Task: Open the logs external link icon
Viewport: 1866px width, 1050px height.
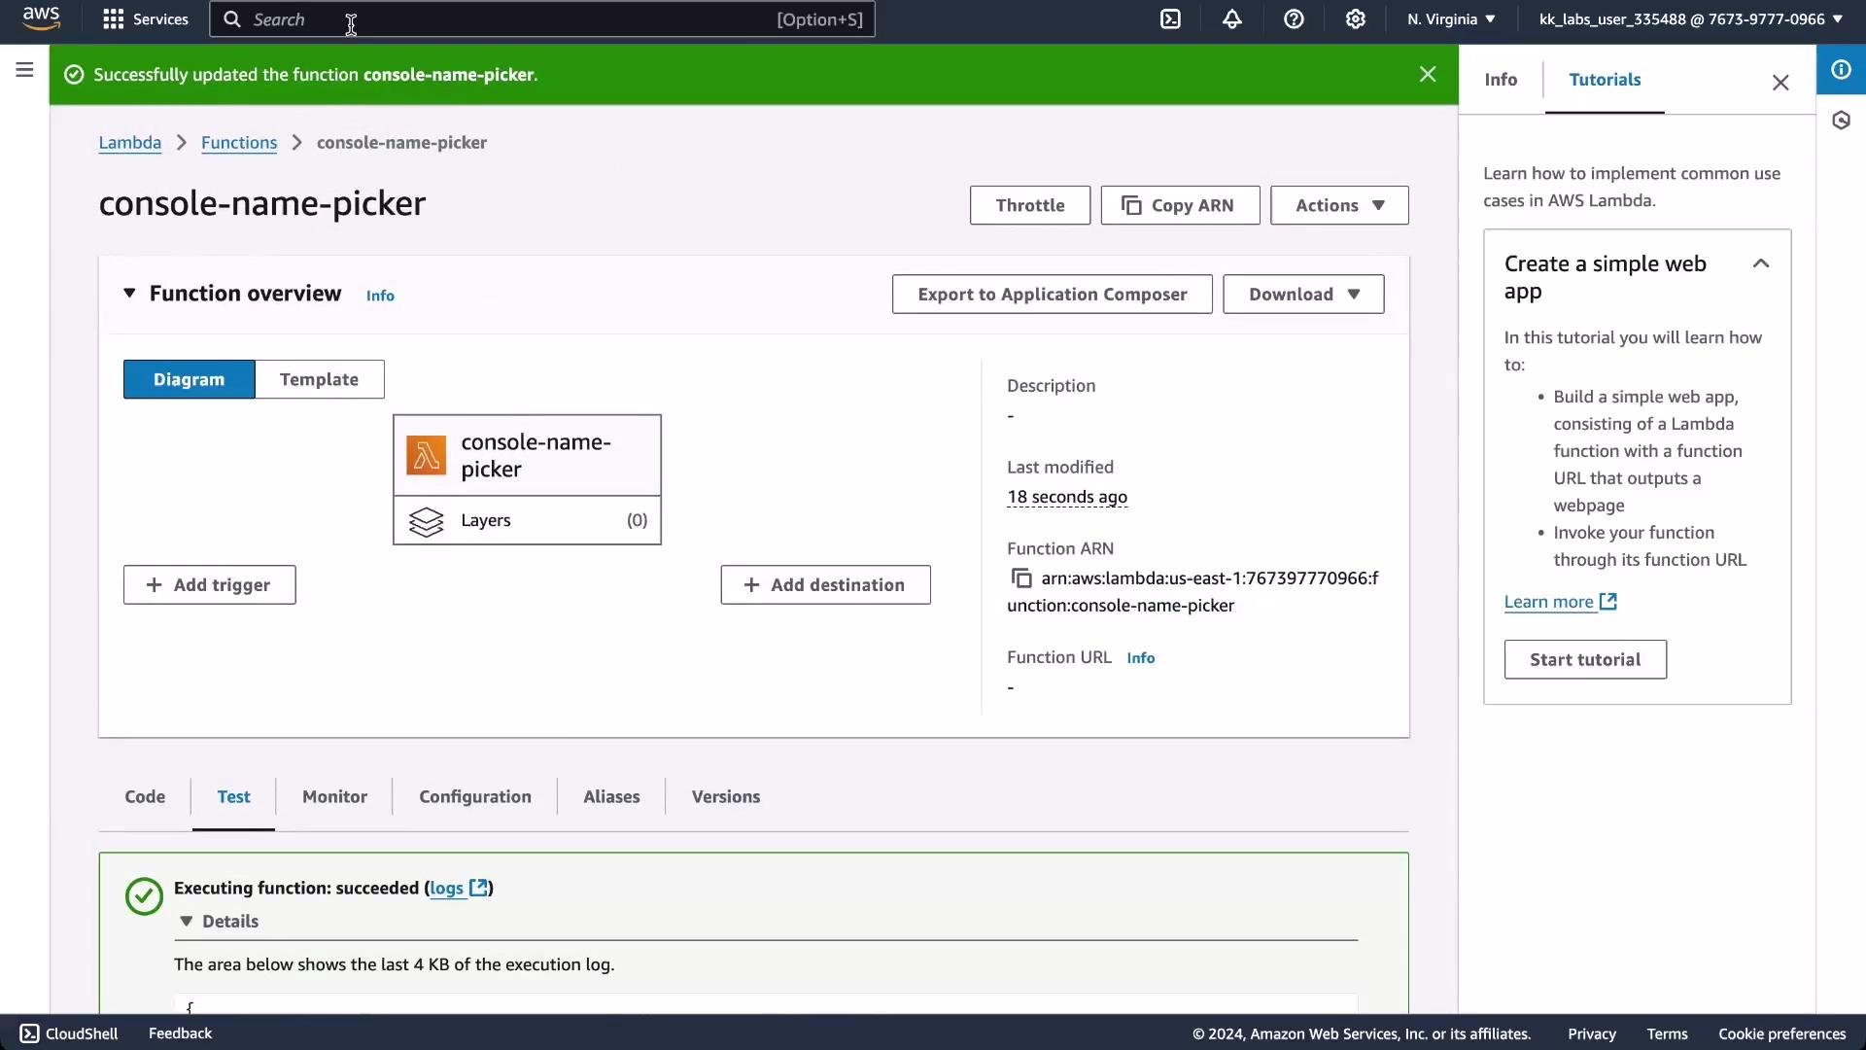Action: [x=478, y=888]
